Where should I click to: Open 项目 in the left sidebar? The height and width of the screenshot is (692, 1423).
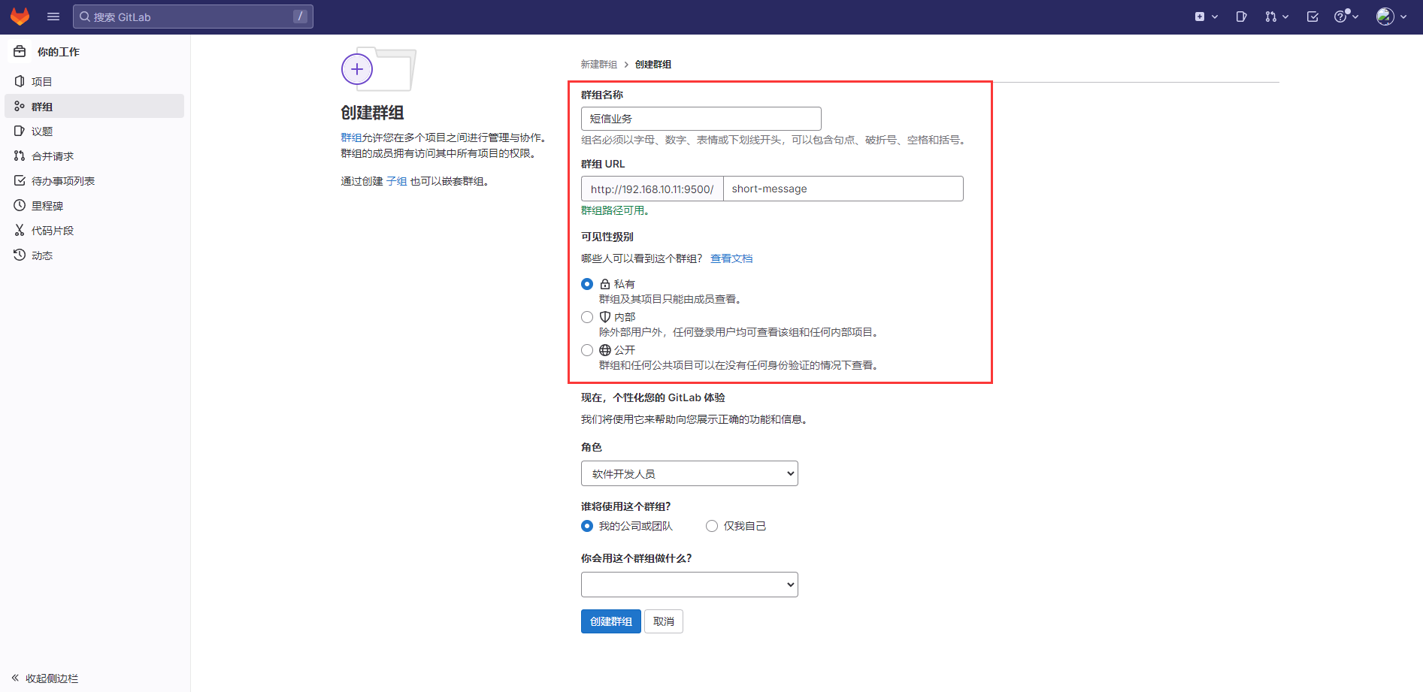coord(42,82)
